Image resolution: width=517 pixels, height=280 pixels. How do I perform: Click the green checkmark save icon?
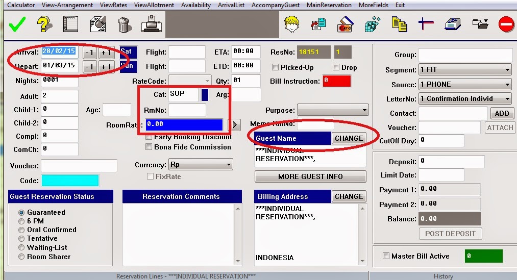17,24
